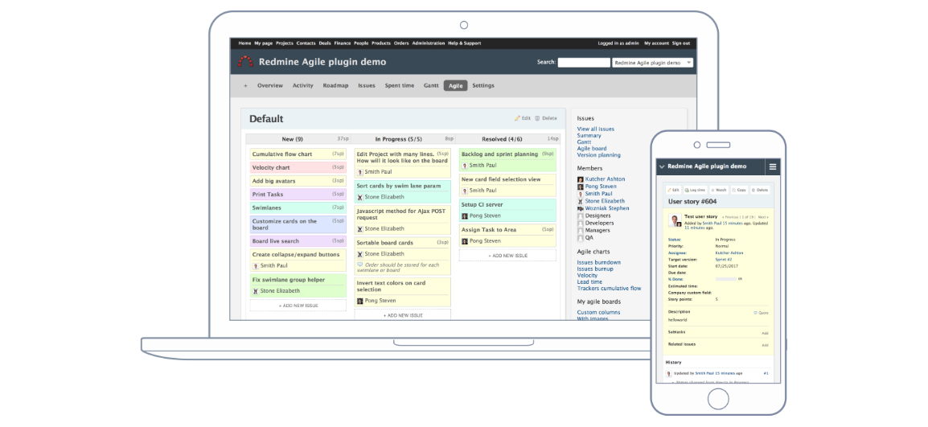Screen dimensions: 928x427
Task: Switch to the Agile tab
Action: (455, 85)
